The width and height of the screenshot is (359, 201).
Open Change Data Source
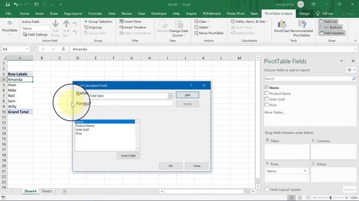[178, 28]
